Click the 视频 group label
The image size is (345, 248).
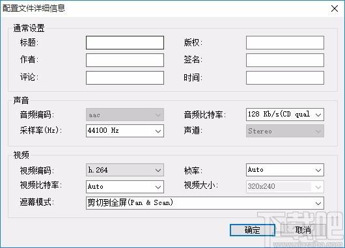tap(21, 155)
